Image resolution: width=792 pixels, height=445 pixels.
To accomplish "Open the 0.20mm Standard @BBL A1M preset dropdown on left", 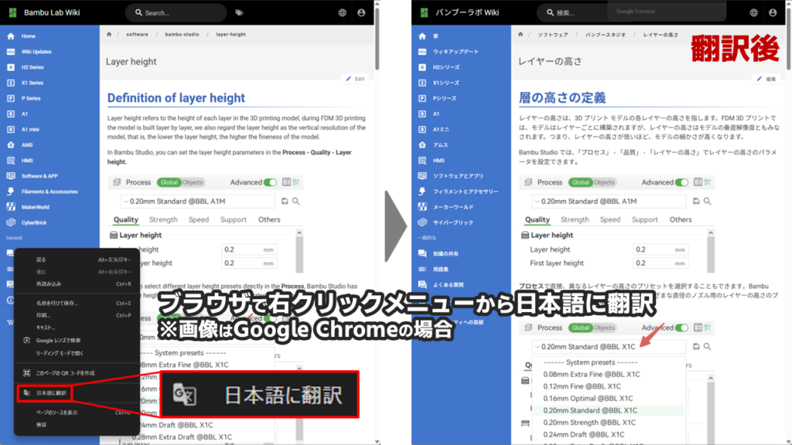I will coord(197,201).
